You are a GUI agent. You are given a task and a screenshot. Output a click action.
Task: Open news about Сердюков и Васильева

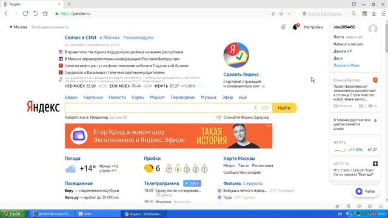[x=115, y=73]
